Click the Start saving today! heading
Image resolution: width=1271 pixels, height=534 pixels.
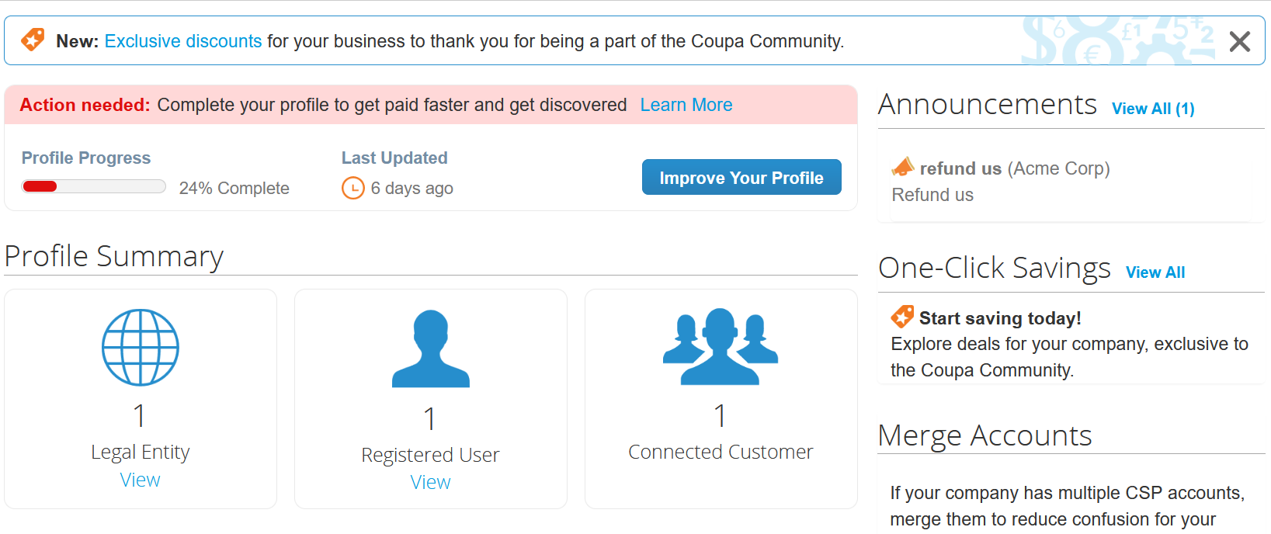(1000, 318)
